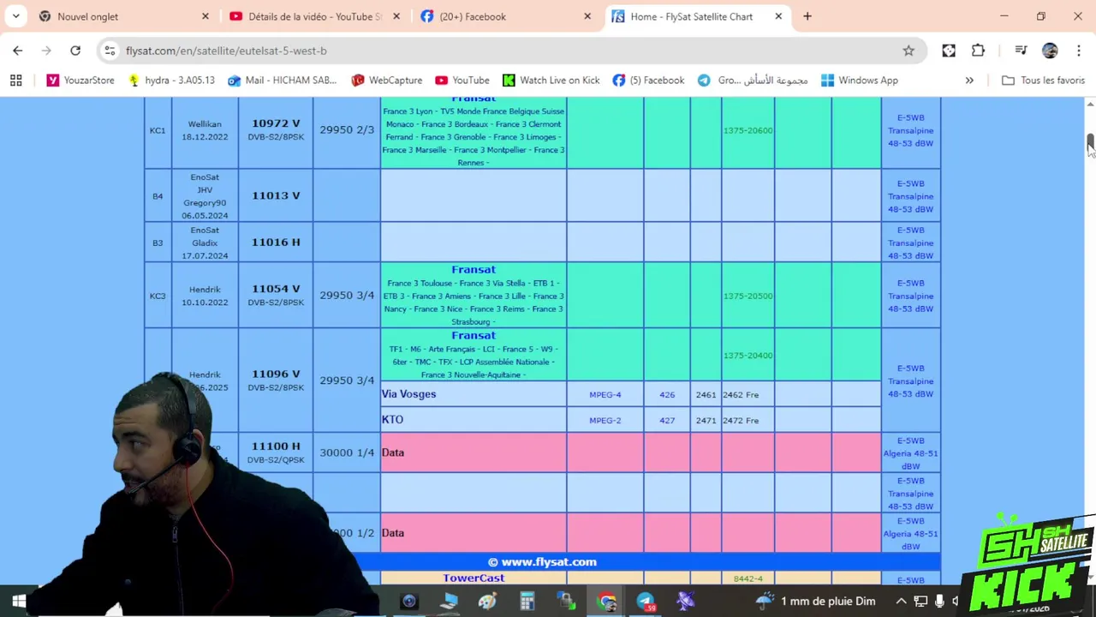
Task: Click the 11013 V frequency cell
Action: coord(276,195)
